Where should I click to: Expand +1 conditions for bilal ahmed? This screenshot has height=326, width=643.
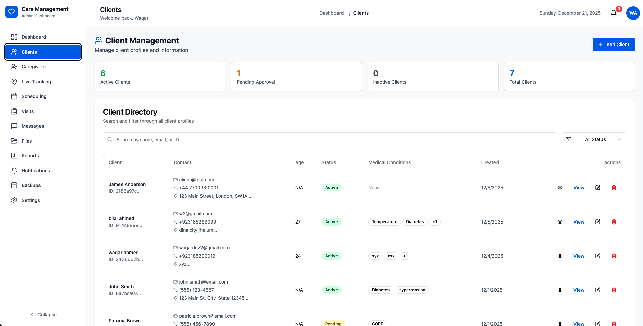point(435,222)
